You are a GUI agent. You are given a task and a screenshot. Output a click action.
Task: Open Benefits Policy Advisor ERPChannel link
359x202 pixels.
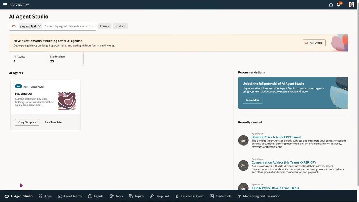point(276,137)
